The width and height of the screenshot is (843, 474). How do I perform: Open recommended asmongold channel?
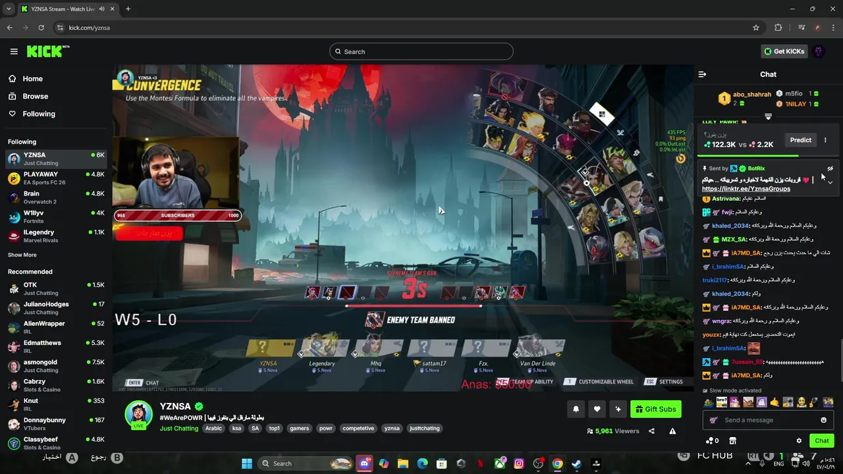(x=55, y=365)
